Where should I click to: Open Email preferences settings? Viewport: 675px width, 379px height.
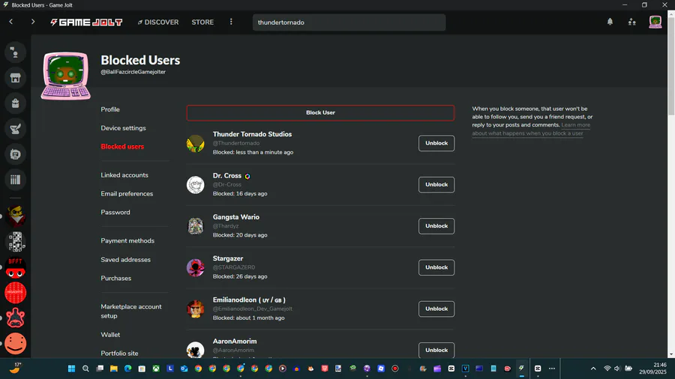pos(127,193)
